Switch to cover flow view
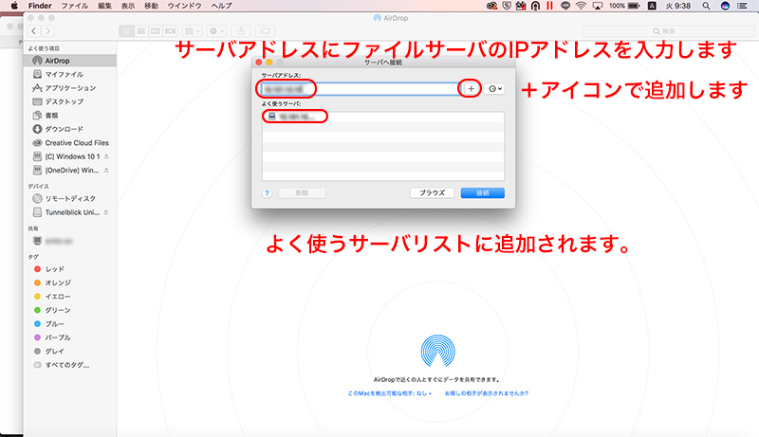Image resolution: width=759 pixels, height=437 pixels. point(171,31)
